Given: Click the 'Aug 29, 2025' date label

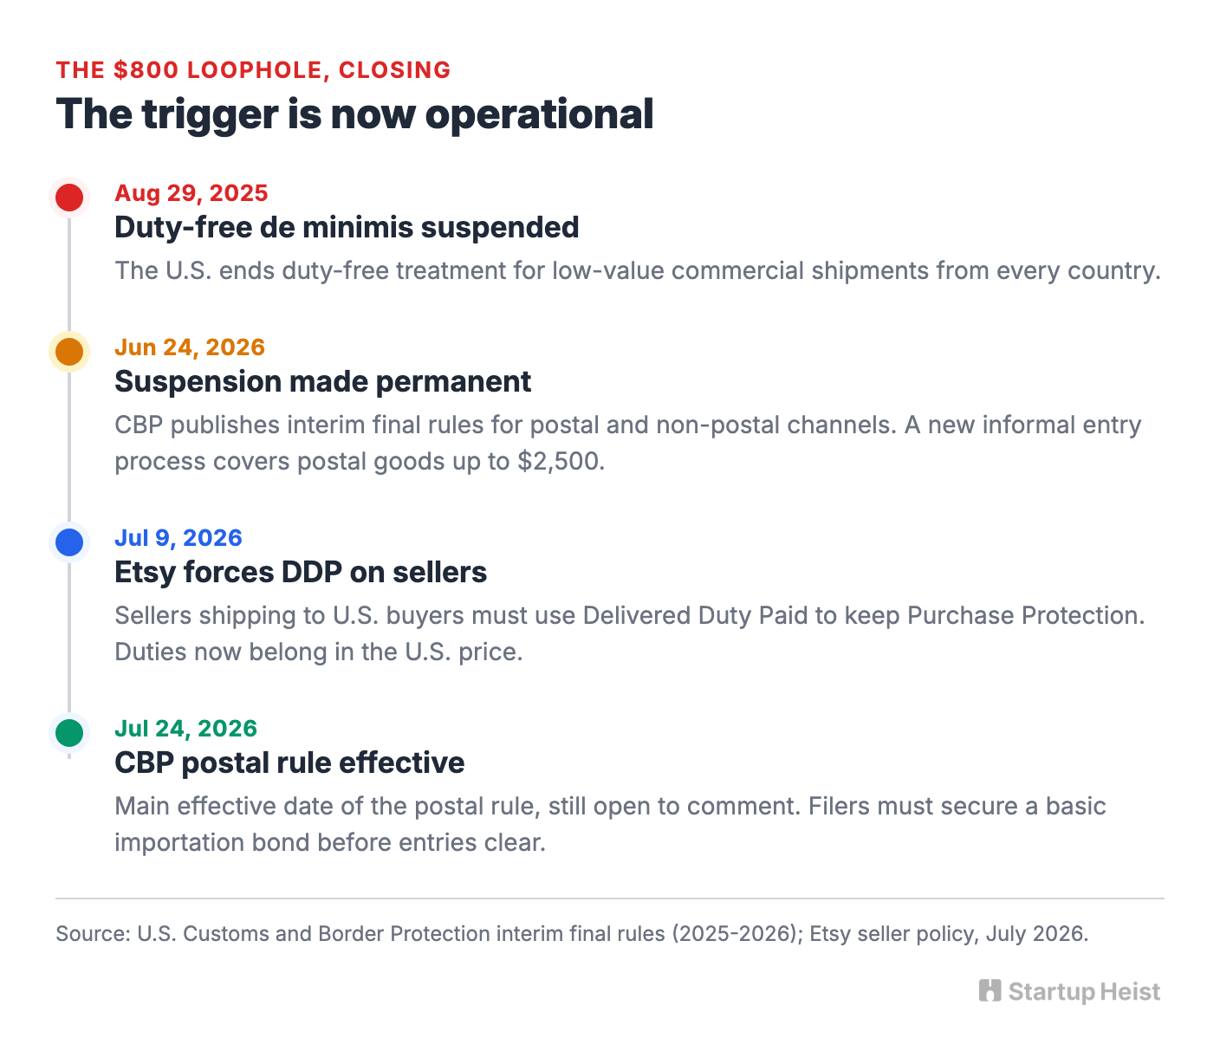Looking at the screenshot, I should pos(191,193).
